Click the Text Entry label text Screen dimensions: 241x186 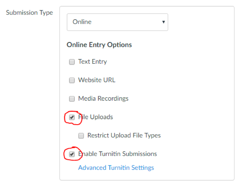click(93, 62)
